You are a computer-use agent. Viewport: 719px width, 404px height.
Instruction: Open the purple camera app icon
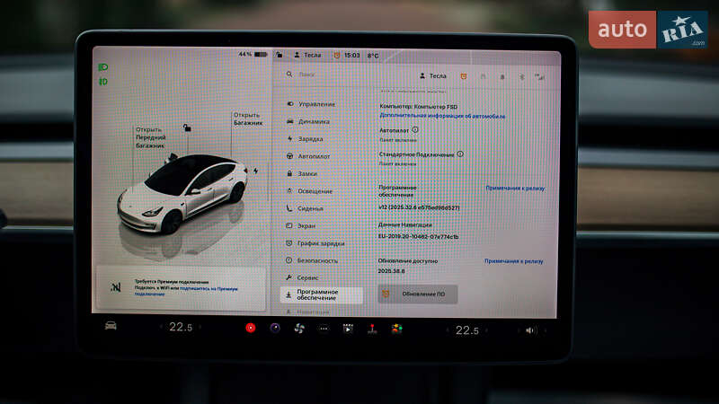pos(275,328)
